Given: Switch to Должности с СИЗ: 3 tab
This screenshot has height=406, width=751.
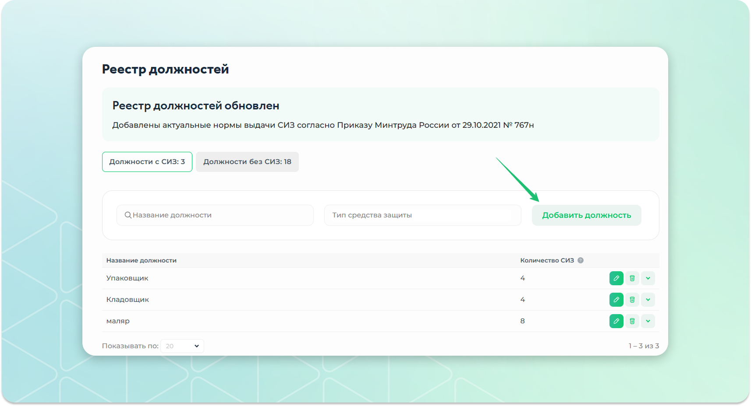Looking at the screenshot, I should tap(147, 162).
